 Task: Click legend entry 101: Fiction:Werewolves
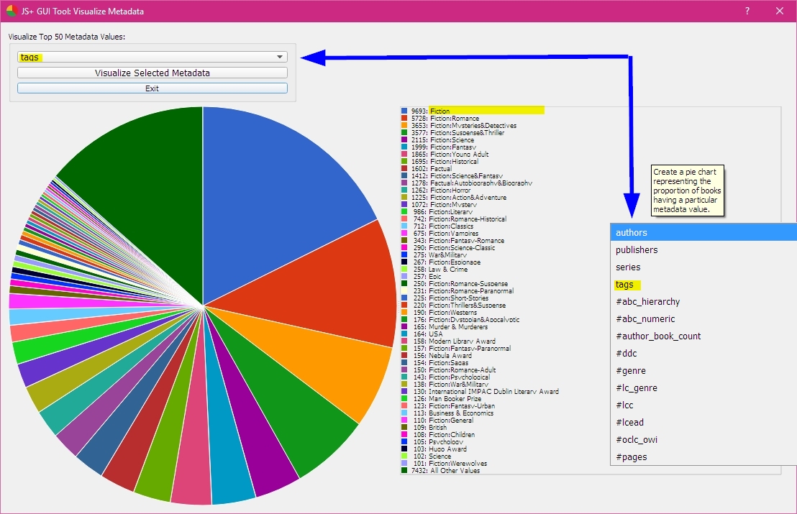pyautogui.click(x=450, y=463)
